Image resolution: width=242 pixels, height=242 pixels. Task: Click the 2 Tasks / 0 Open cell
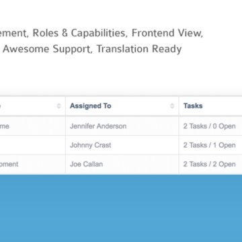[209, 126]
